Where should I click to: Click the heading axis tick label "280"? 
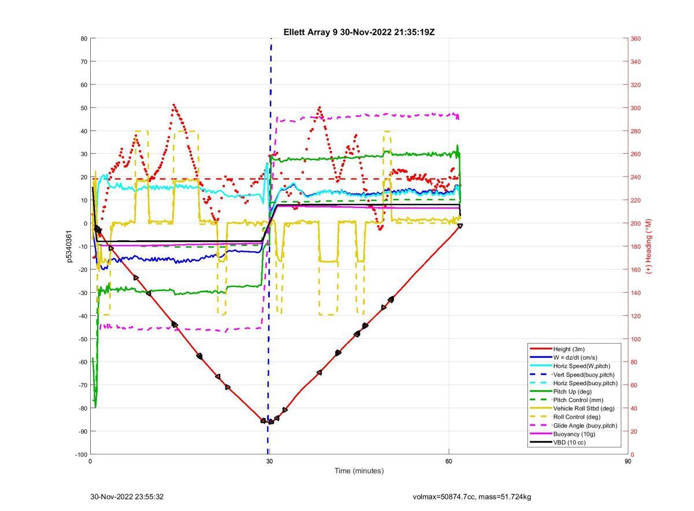(x=636, y=131)
